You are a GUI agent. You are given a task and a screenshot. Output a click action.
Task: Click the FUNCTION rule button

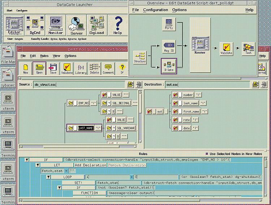tap(89, 193)
